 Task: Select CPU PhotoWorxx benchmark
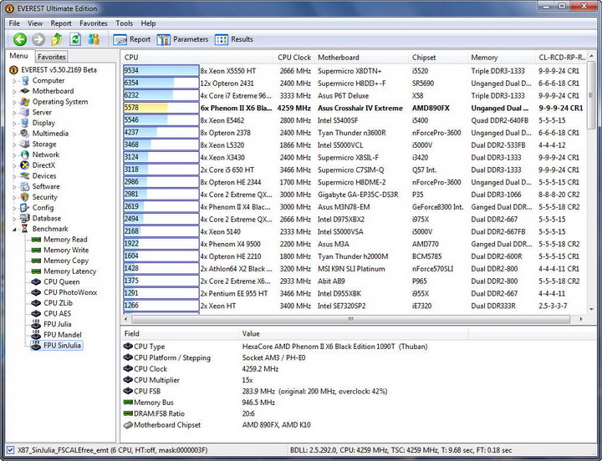pyautogui.click(x=70, y=292)
